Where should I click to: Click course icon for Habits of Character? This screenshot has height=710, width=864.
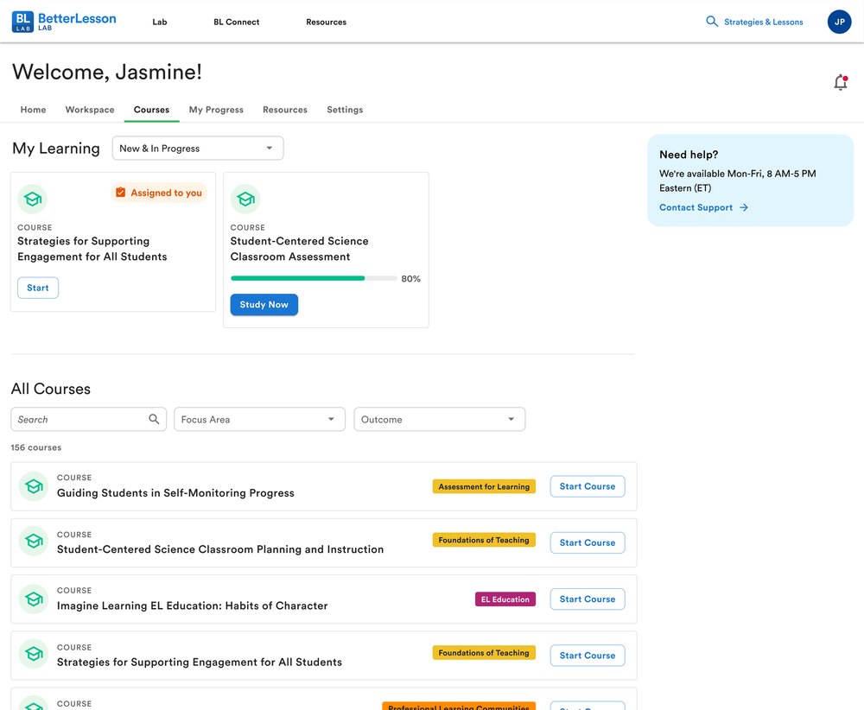pos(34,599)
